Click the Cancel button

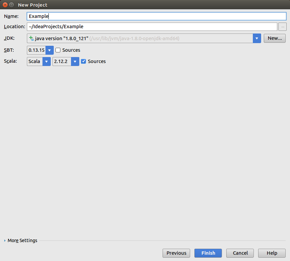[240, 253]
